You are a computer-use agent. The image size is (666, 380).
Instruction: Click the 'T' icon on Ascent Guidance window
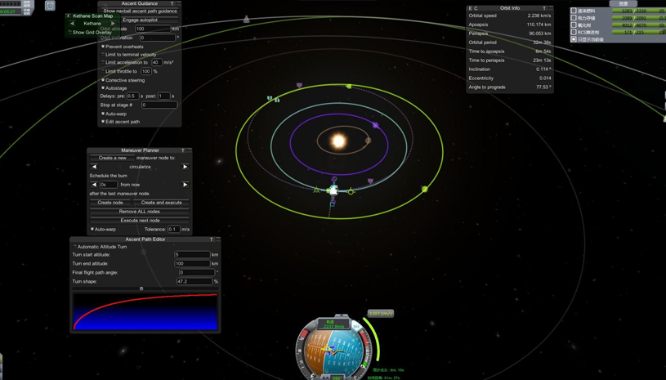coord(172,3)
